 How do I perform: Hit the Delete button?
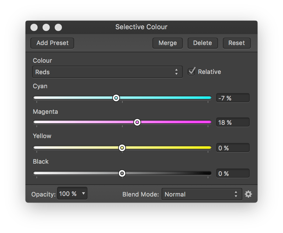tap(202, 43)
